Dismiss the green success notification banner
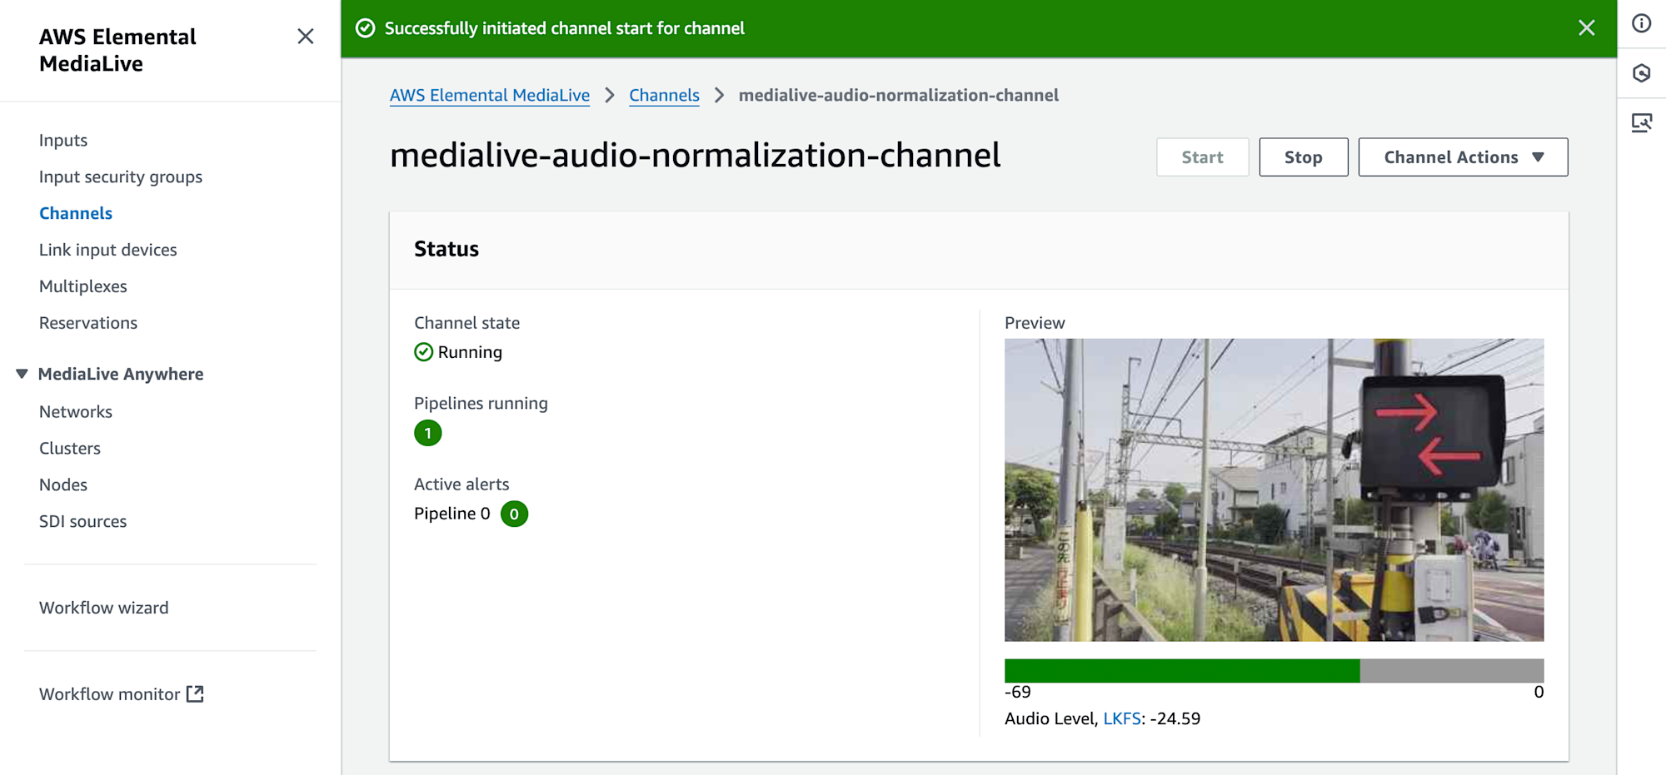Image resolution: width=1666 pixels, height=775 pixels. click(1586, 28)
